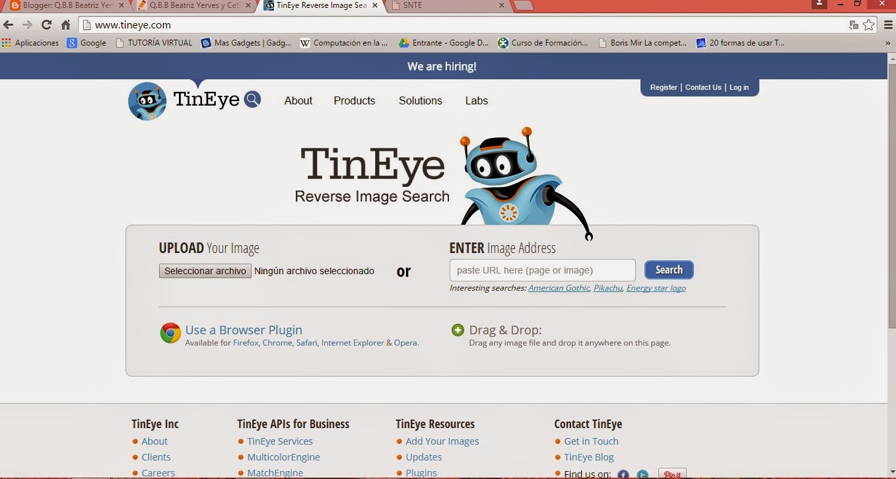The width and height of the screenshot is (896, 479).
Task: Open the 20 formas de usar T... bookmark
Action: click(740, 43)
